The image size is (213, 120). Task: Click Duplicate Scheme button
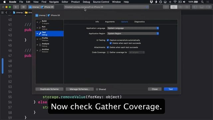[x=50, y=89]
